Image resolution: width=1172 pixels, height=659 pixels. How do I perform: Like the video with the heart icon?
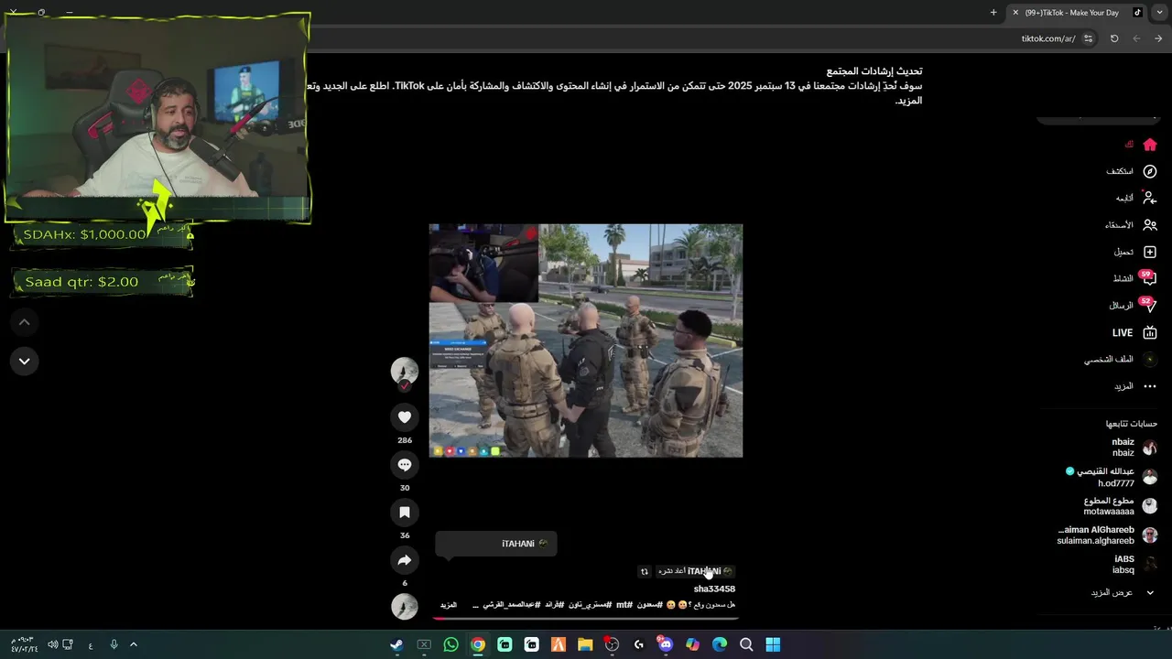click(405, 417)
